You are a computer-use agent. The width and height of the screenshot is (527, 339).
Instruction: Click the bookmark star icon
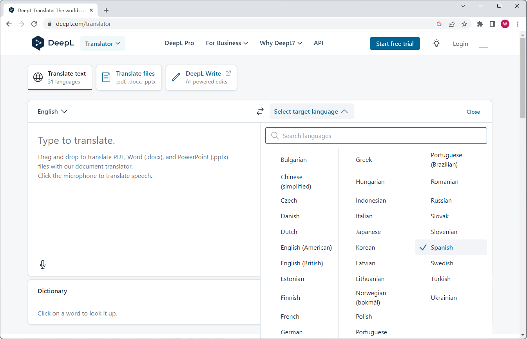click(464, 24)
